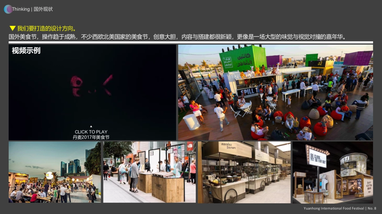Screen dimensions: 382x214
Task: Click the SPILL sign in the large photo
Action: [x=248, y=91]
